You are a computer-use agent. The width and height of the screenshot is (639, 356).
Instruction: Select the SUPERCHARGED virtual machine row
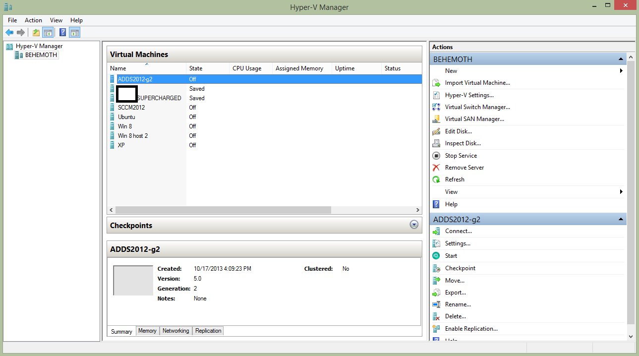coord(264,98)
